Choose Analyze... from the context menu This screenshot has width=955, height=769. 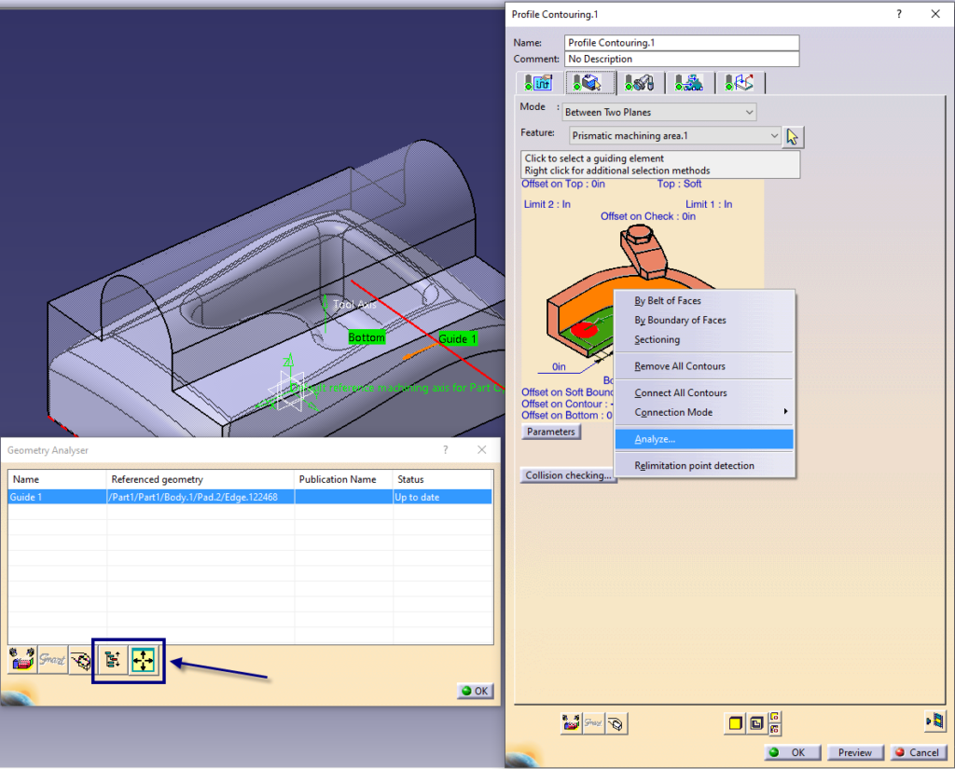pos(655,439)
